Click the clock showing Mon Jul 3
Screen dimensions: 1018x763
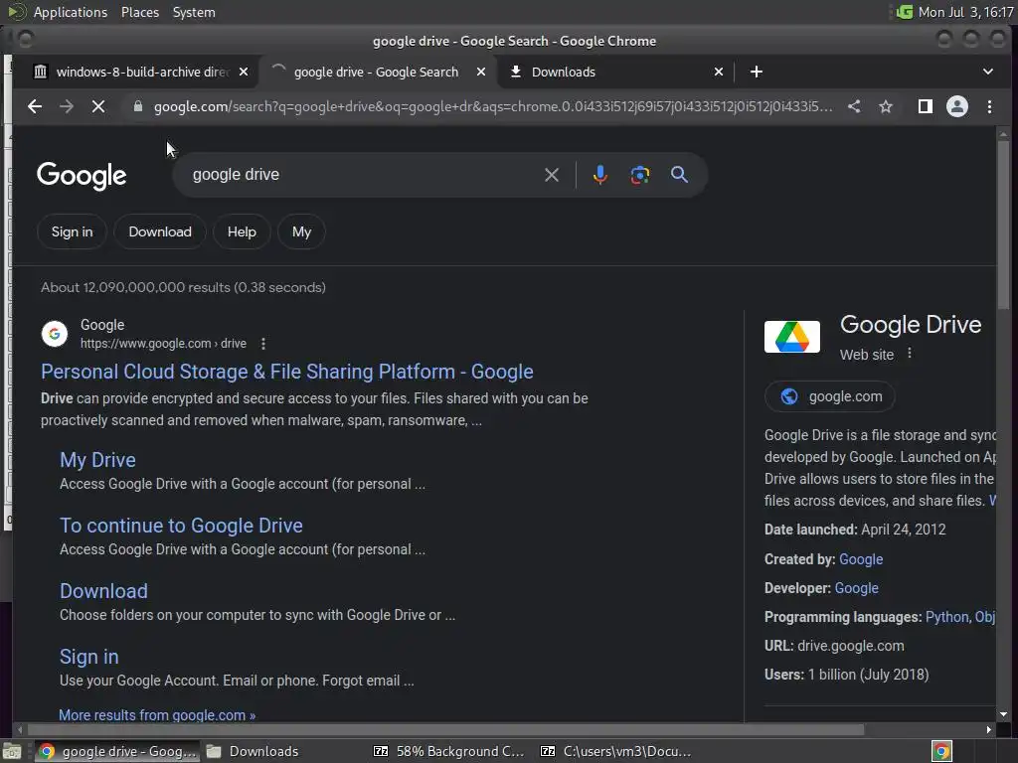pos(966,12)
